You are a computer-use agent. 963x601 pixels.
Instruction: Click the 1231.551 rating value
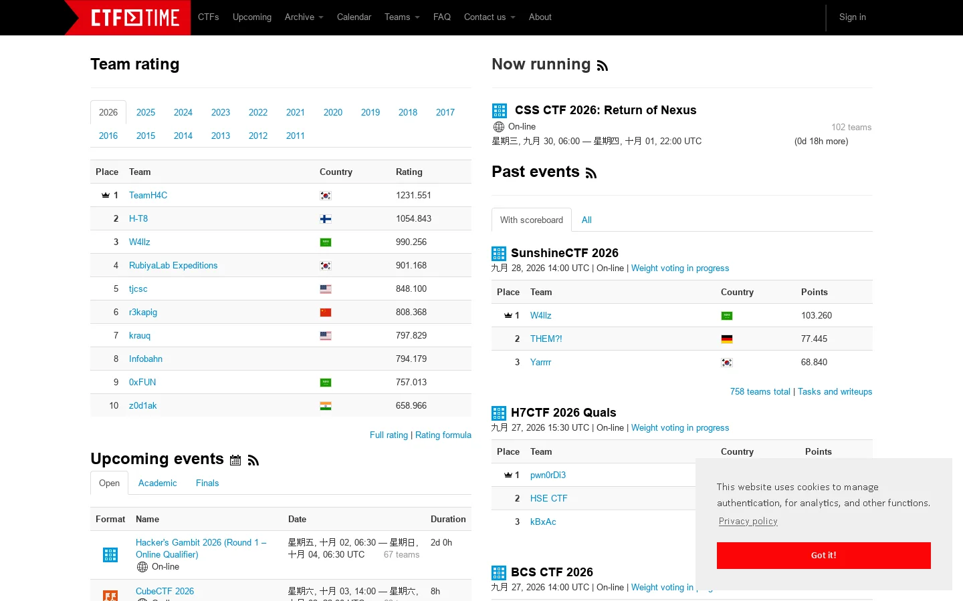click(x=413, y=195)
